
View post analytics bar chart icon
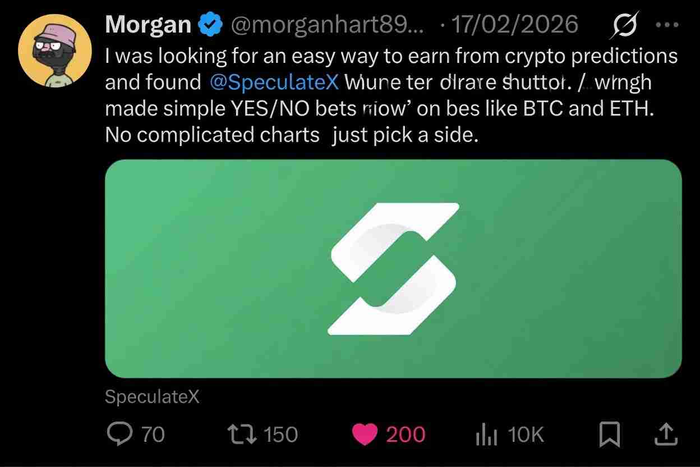[x=486, y=435]
